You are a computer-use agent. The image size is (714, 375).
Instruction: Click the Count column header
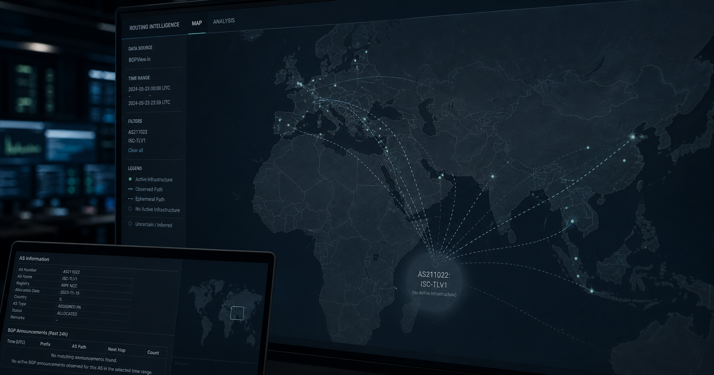(x=153, y=352)
